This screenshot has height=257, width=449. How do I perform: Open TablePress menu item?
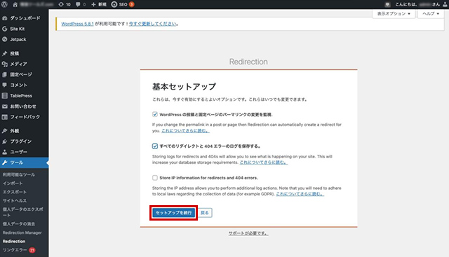21,96
